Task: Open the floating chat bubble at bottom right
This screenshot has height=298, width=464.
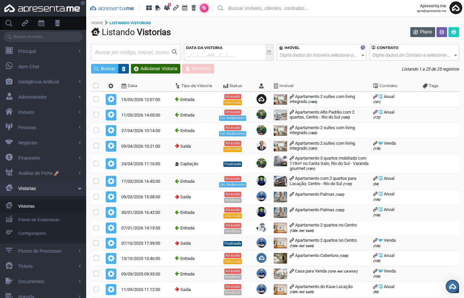Action: pyautogui.click(x=452, y=286)
